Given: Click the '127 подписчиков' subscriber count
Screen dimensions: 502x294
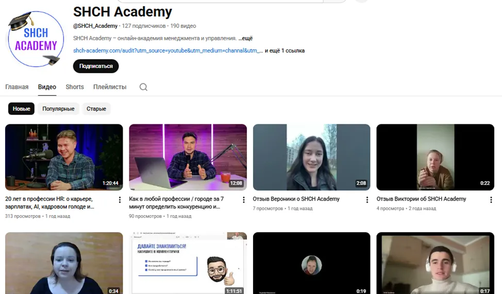Looking at the screenshot, I should click(x=144, y=26).
